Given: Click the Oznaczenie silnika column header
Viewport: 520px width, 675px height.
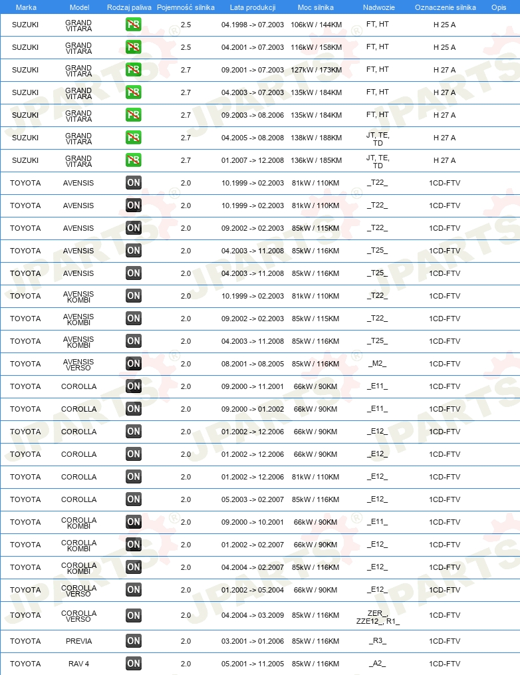Looking at the screenshot, I should point(446,7).
